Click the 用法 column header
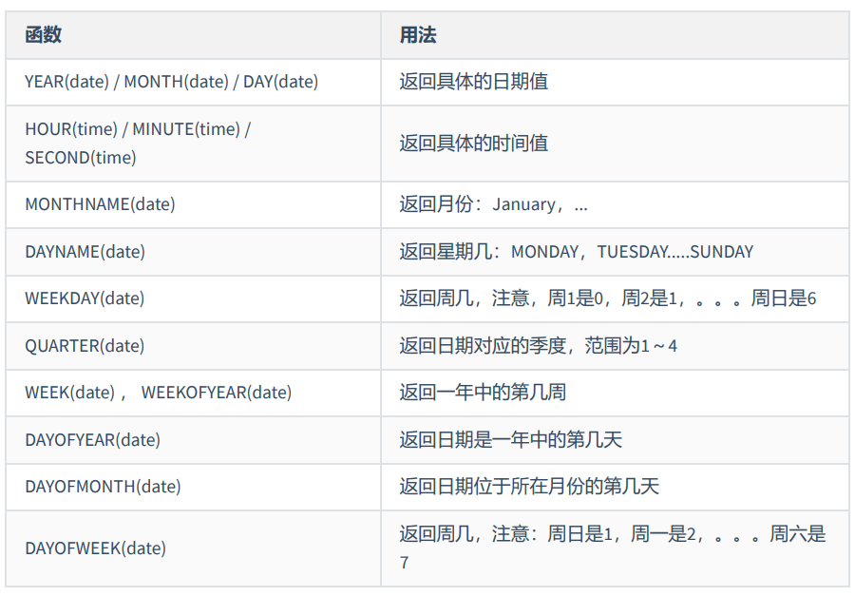 coord(418,35)
